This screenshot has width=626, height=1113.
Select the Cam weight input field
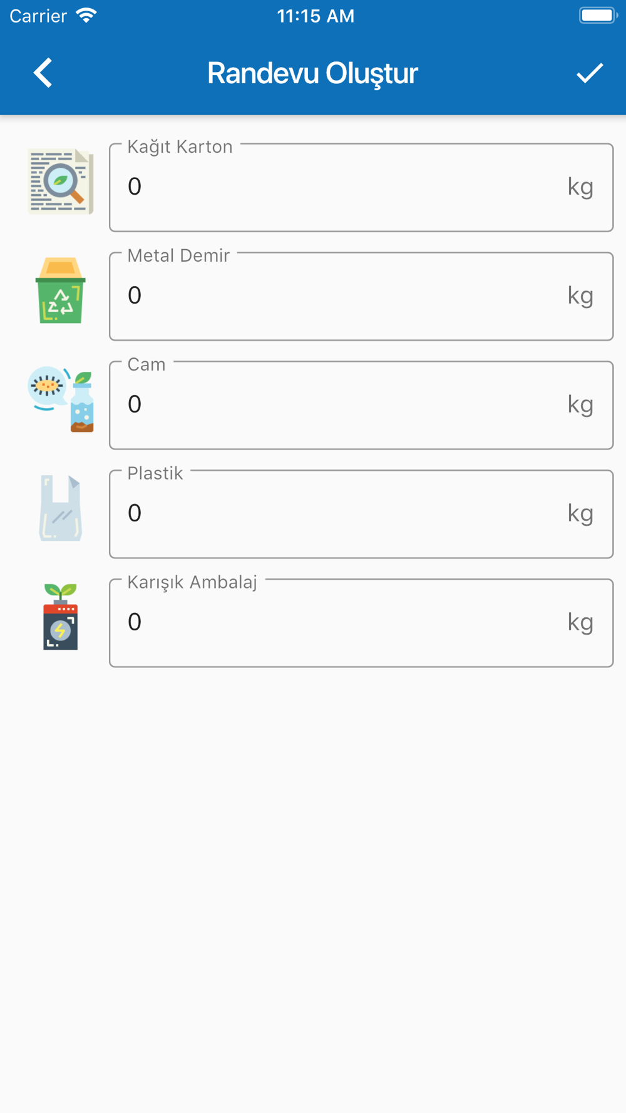tap(344, 405)
